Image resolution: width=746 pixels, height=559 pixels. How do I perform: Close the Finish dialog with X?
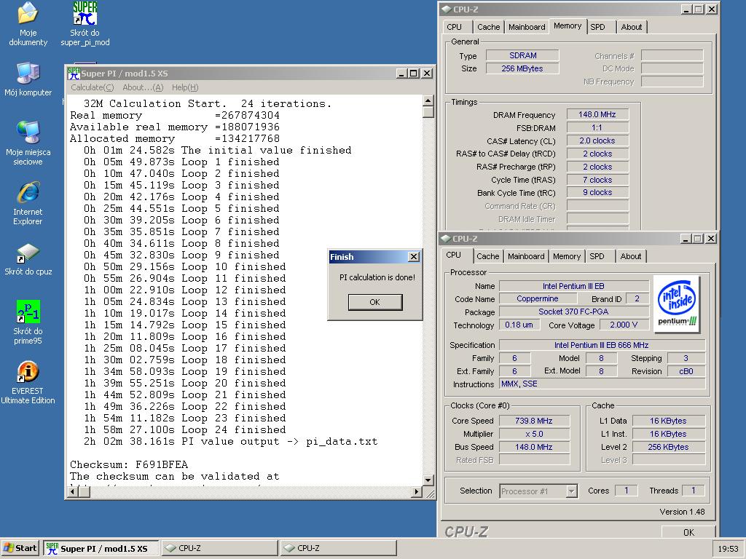click(414, 257)
